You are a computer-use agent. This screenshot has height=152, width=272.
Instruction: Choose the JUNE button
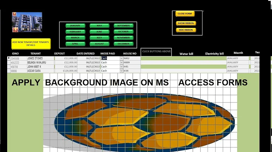click(x=99, y=32)
